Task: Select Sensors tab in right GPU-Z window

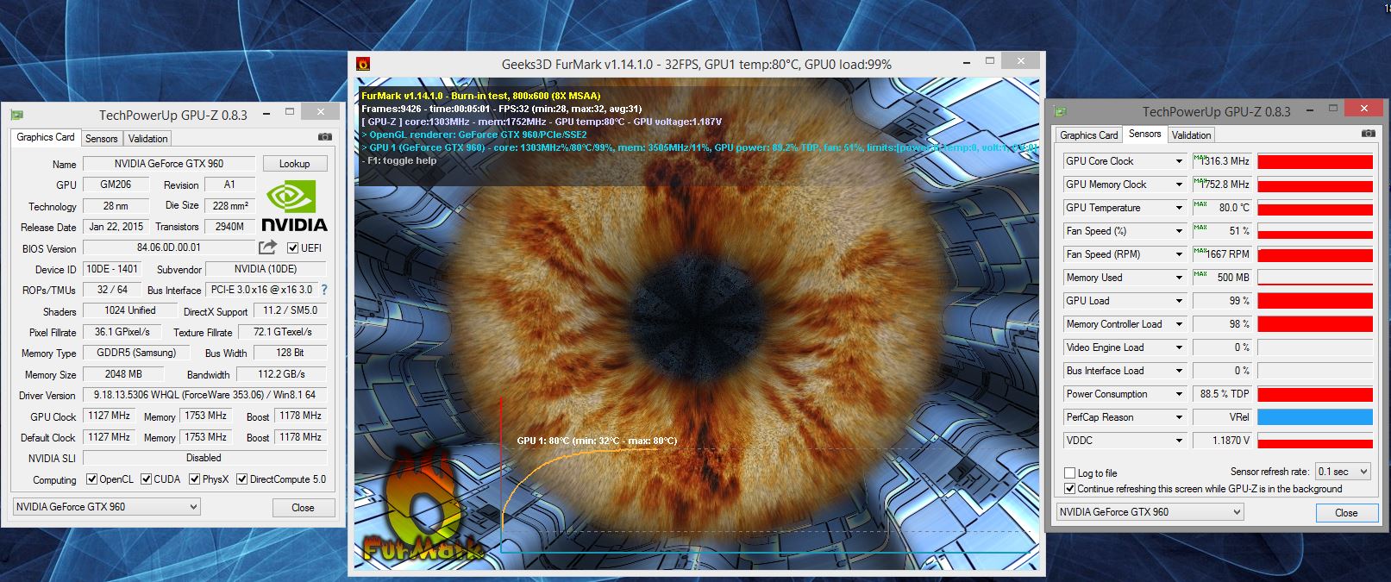Action: pyautogui.click(x=1145, y=134)
